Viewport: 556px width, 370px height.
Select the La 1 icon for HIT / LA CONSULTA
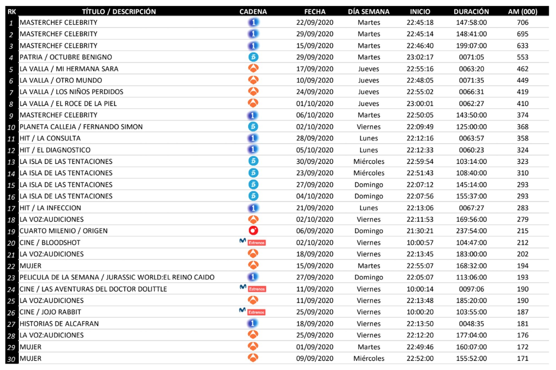click(x=254, y=138)
